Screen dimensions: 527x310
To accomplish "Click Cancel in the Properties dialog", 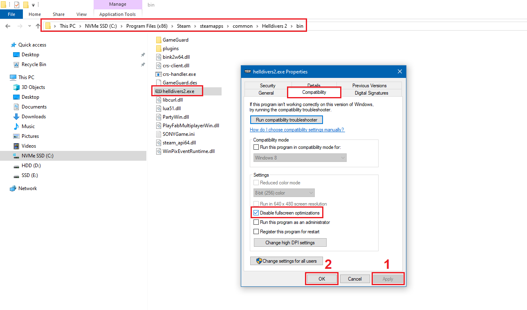I will click(x=354, y=279).
